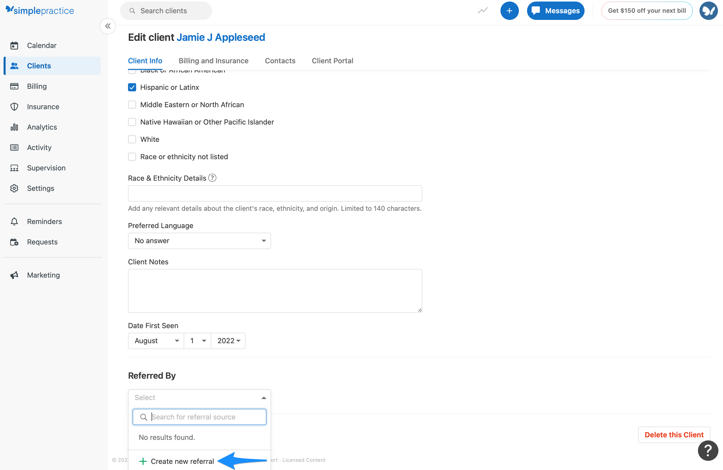Screen dimensions: 723x470
Task: Expand the August month dropdown
Action: point(156,341)
